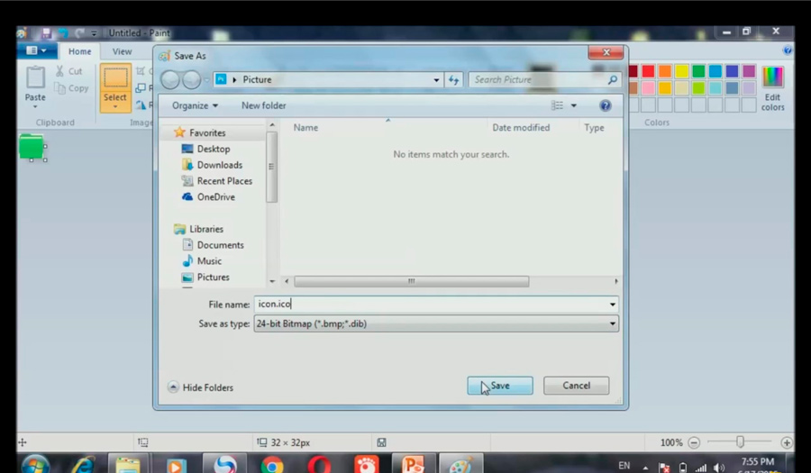Change the view with the views icon
The height and width of the screenshot is (473, 811).
pos(557,105)
